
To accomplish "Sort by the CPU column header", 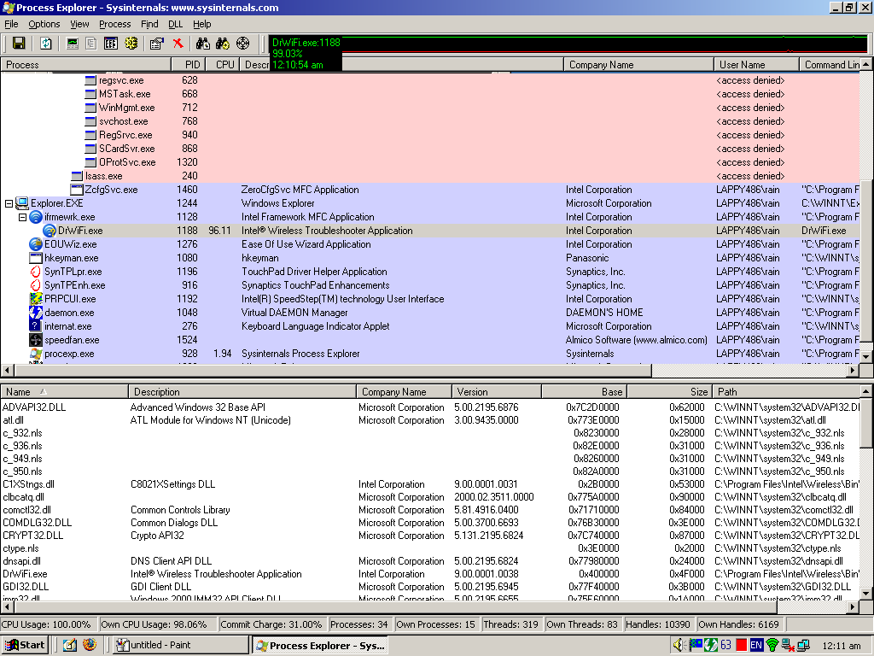I will coord(223,65).
